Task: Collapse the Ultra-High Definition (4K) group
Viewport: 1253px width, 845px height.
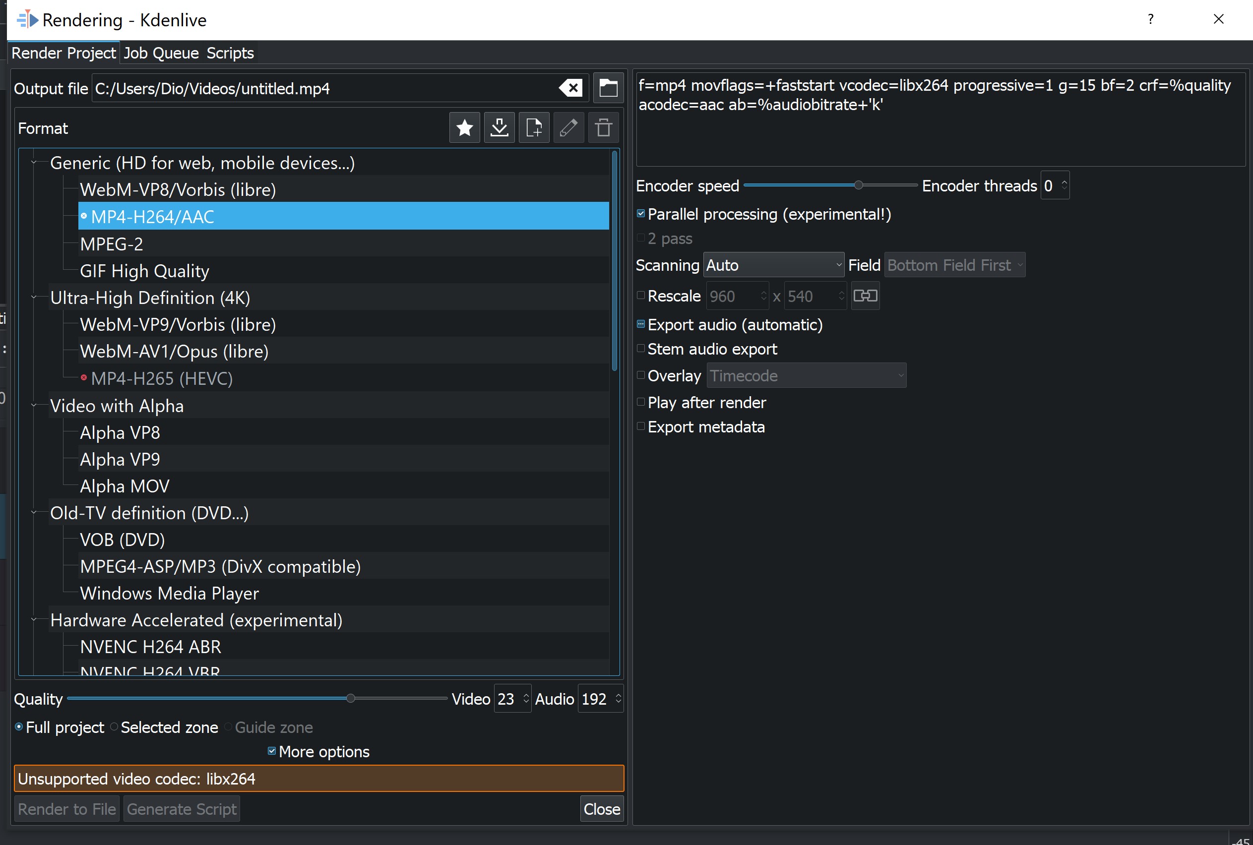Action: pos(34,297)
